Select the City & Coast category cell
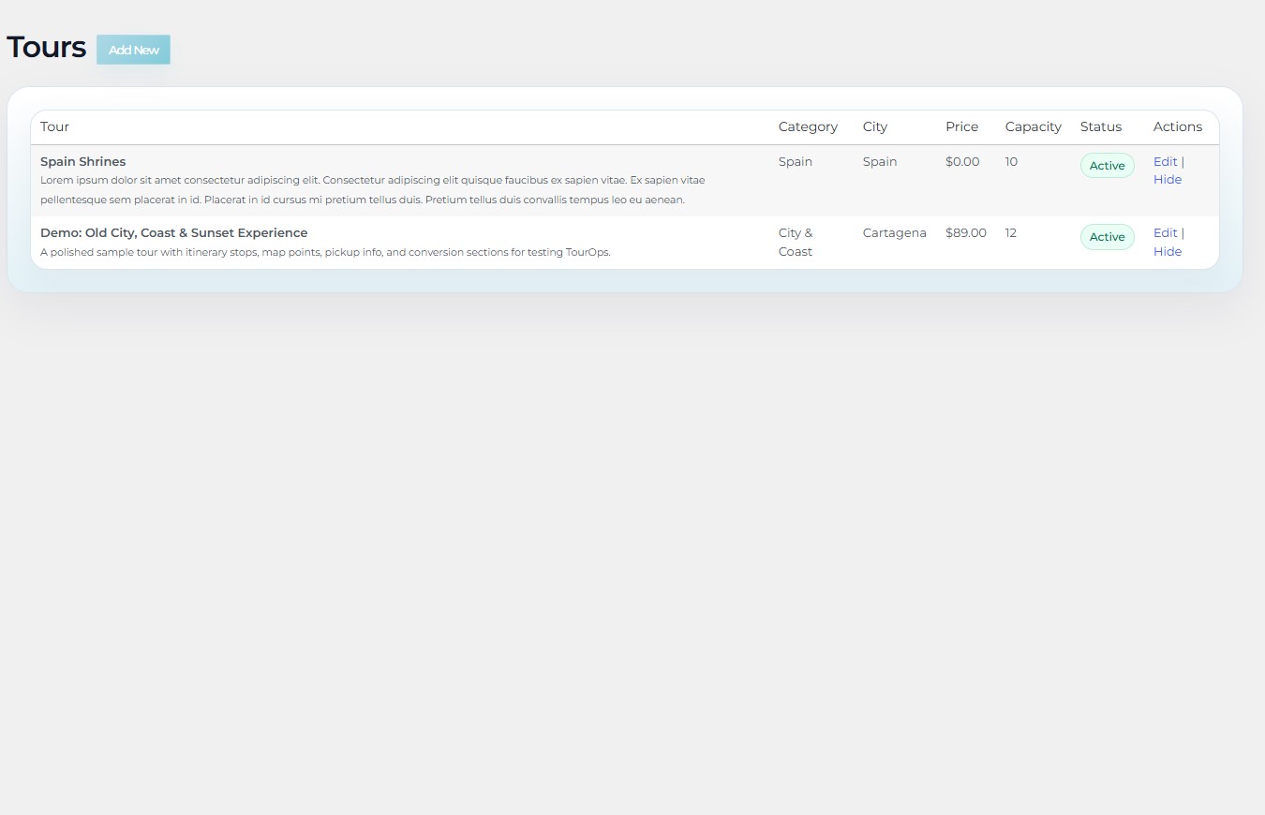The image size is (1265, 815). (796, 243)
